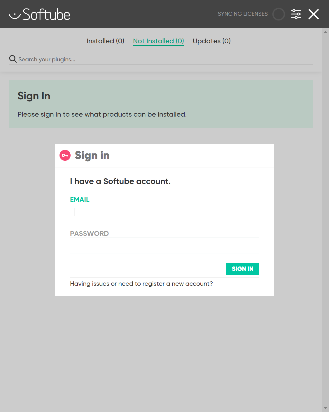The width and height of the screenshot is (329, 412).
Task: Click the "I have a Softube account" heading
Action: click(120, 181)
